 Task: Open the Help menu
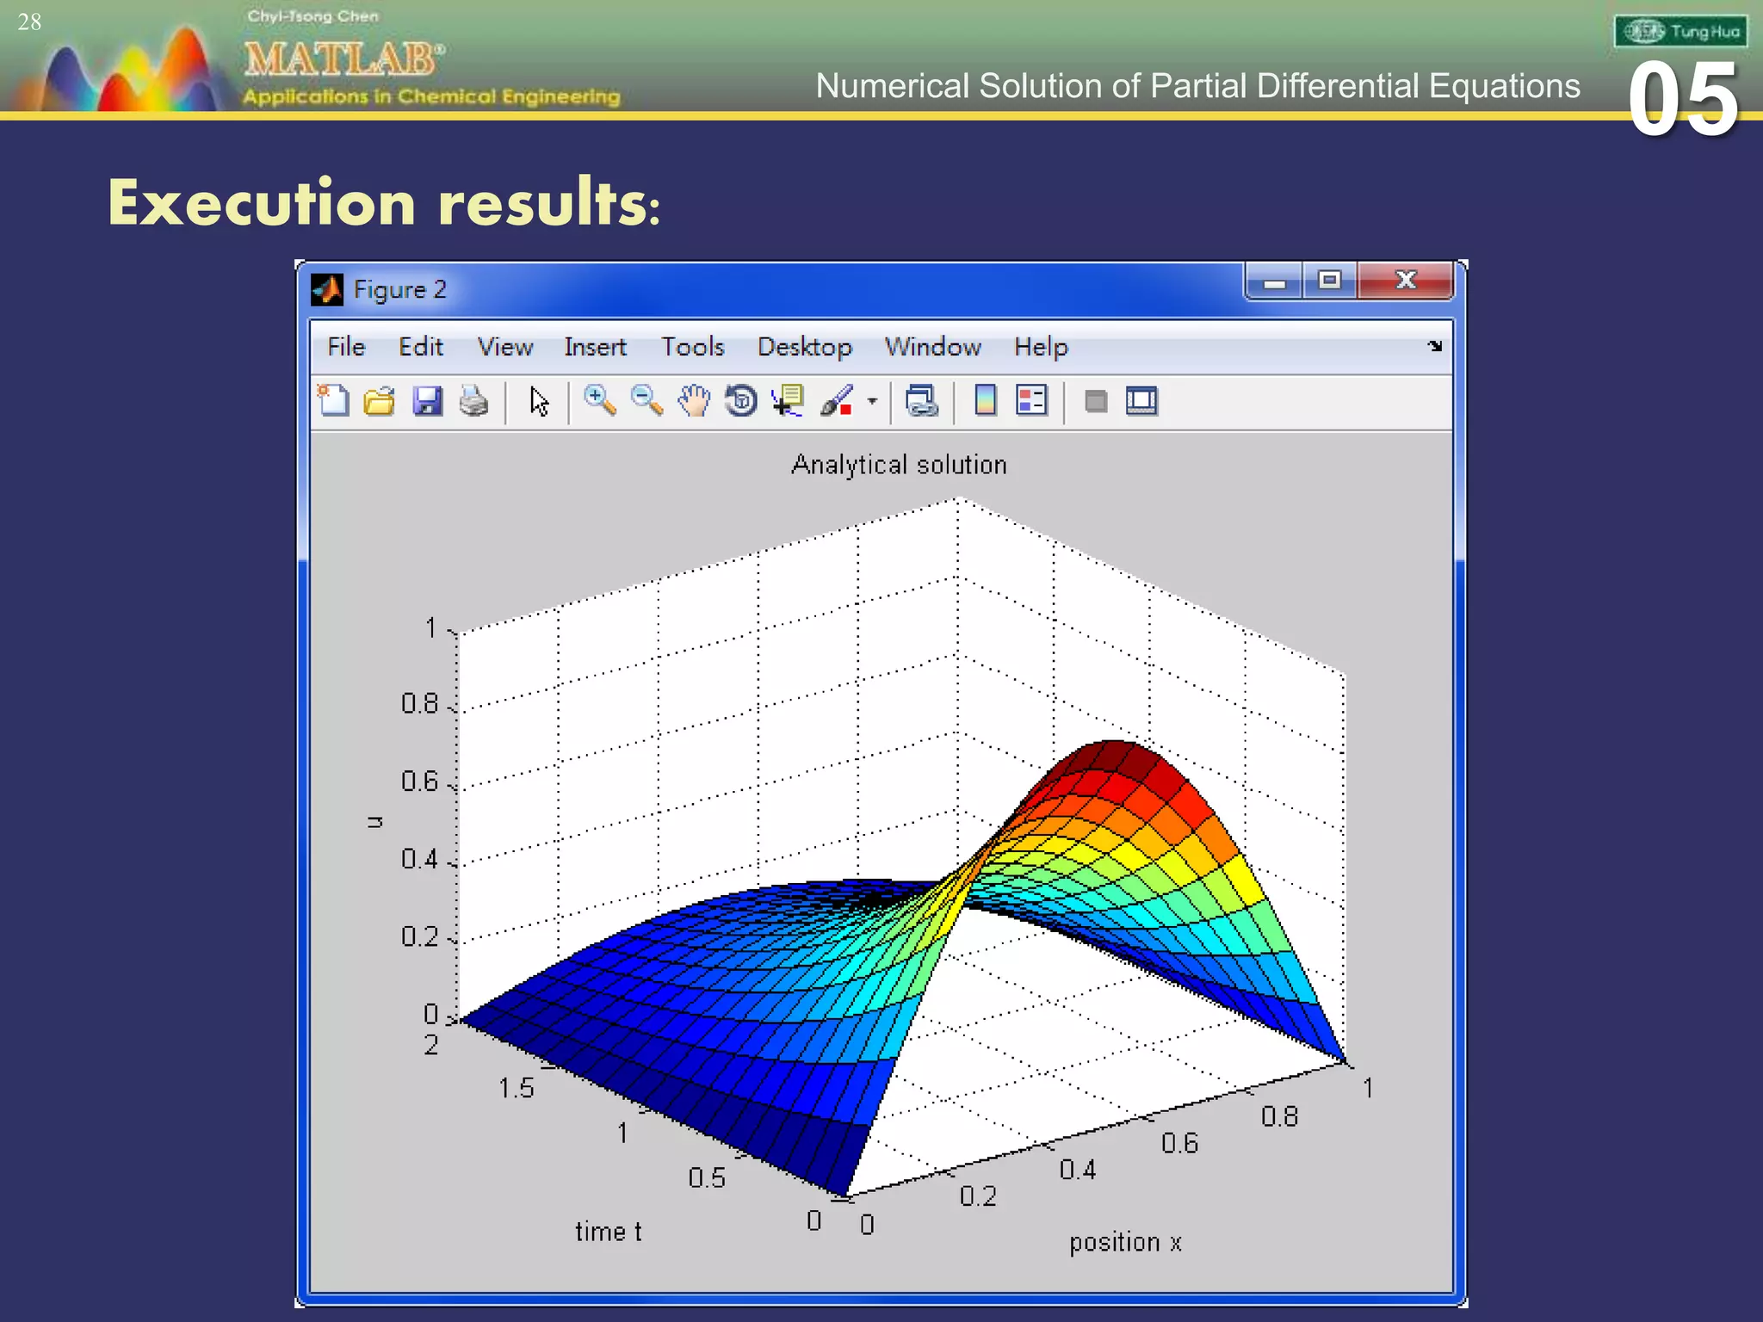click(x=1041, y=347)
